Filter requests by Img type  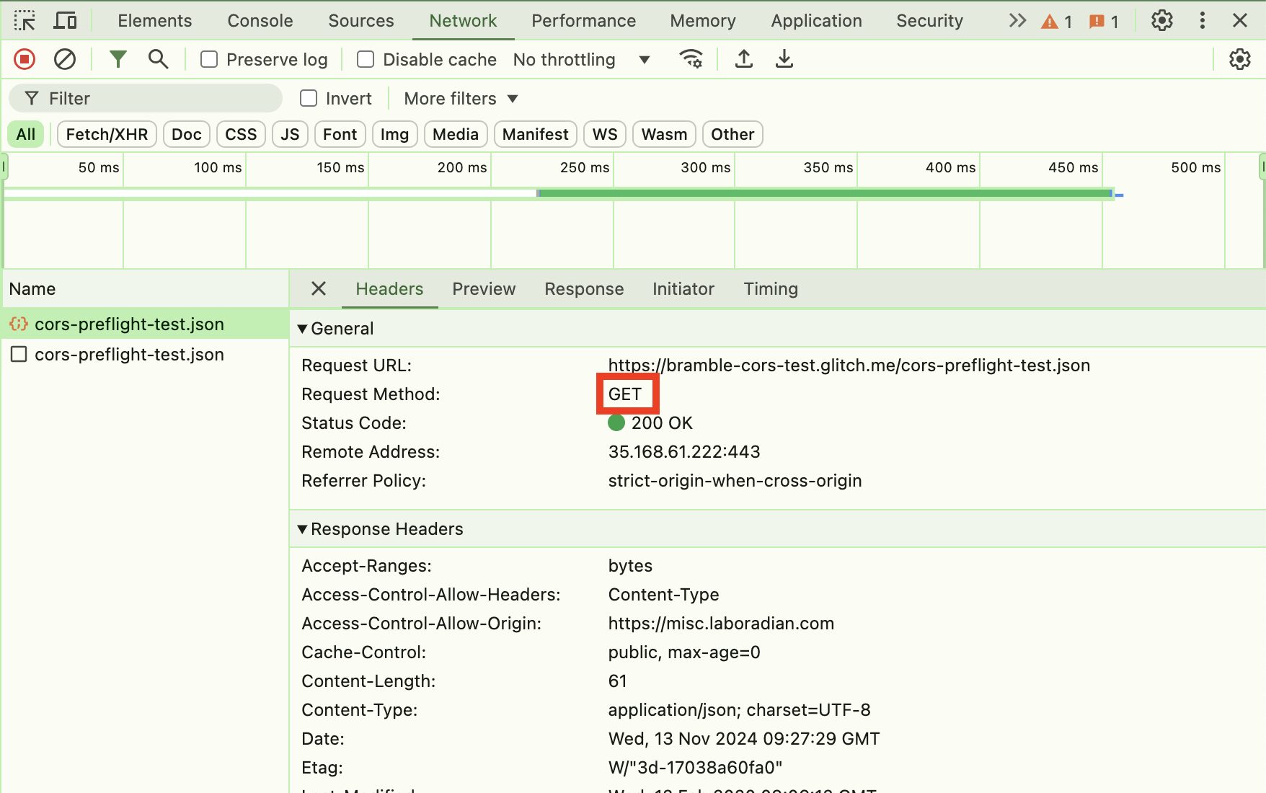tap(394, 134)
